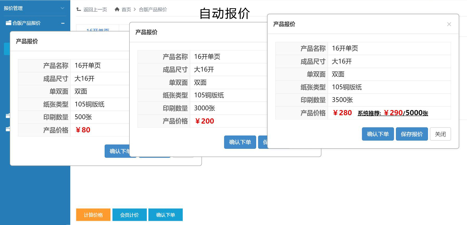The height and width of the screenshot is (225, 467).
Task: Click the orange 计算价格 button
Action: coord(93,215)
